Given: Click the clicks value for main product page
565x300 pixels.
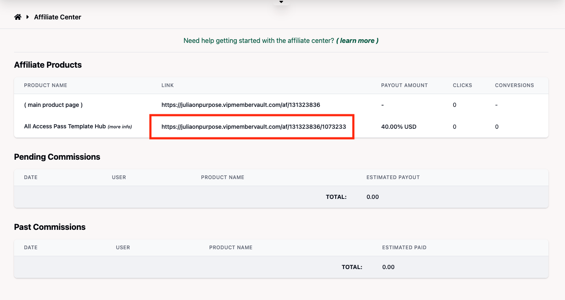Looking at the screenshot, I should click(x=455, y=105).
